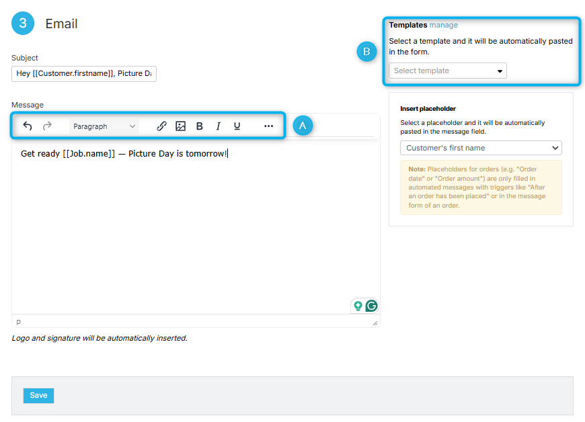Toggle bold formatting
This screenshot has width=585, height=422.
200,126
